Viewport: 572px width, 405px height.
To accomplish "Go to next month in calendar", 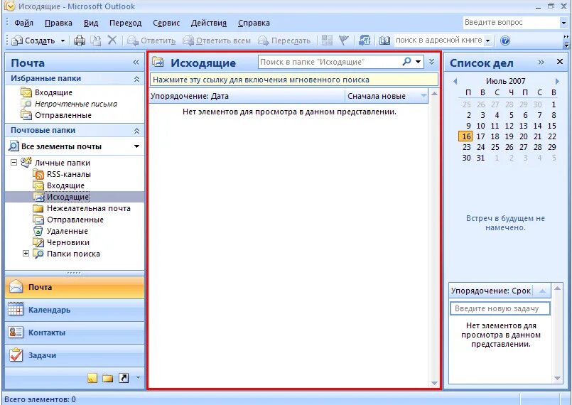I will click(557, 81).
